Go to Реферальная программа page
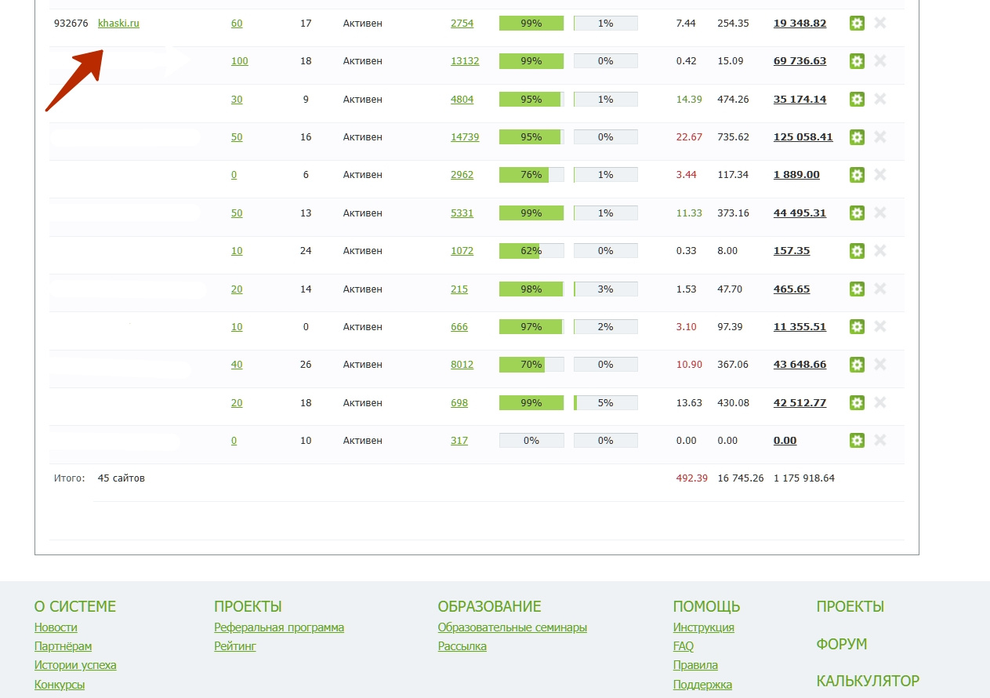 [279, 627]
